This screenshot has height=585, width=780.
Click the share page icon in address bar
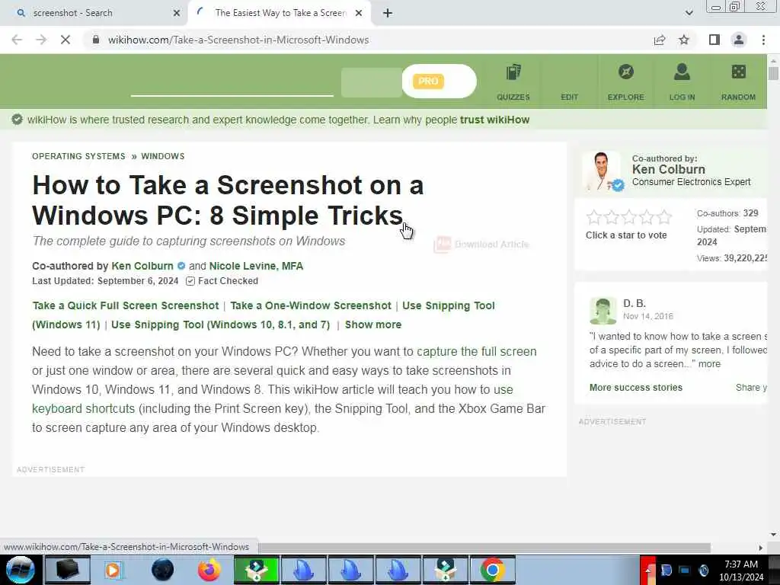pyautogui.click(x=660, y=40)
